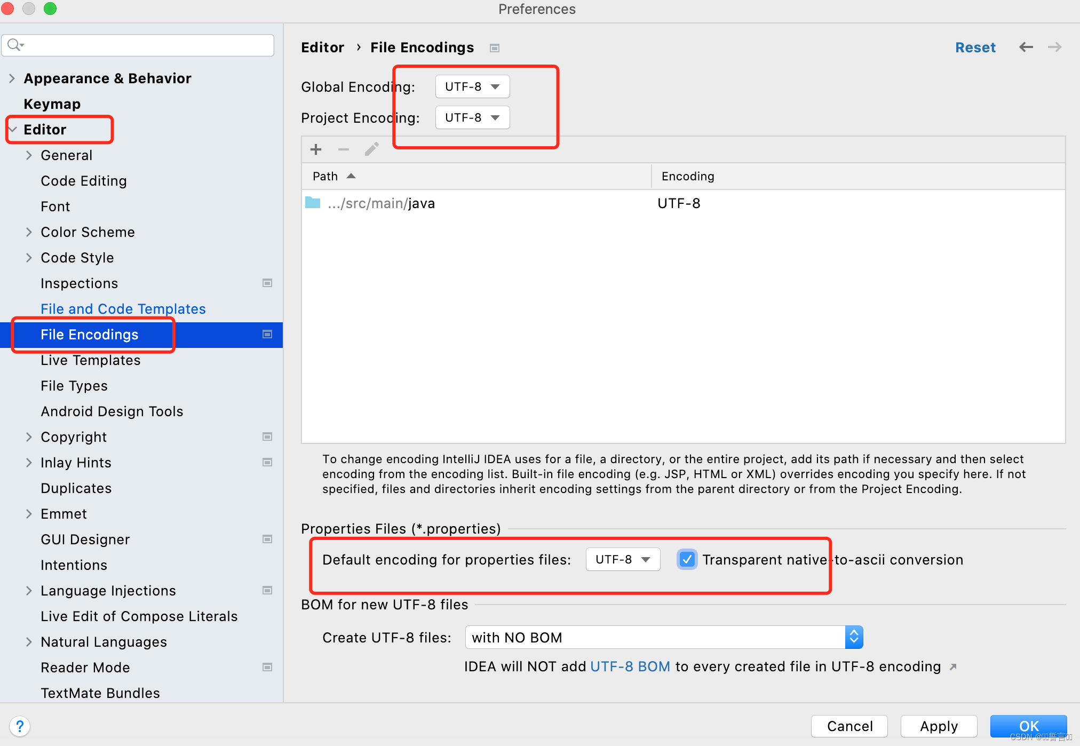Click the Cancel button
Image resolution: width=1080 pixels, height=746 pixels.
coord(849,726)
